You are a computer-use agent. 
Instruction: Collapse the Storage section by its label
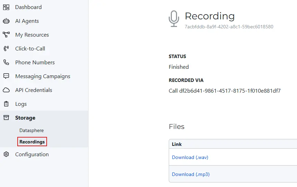coord(25,118)
